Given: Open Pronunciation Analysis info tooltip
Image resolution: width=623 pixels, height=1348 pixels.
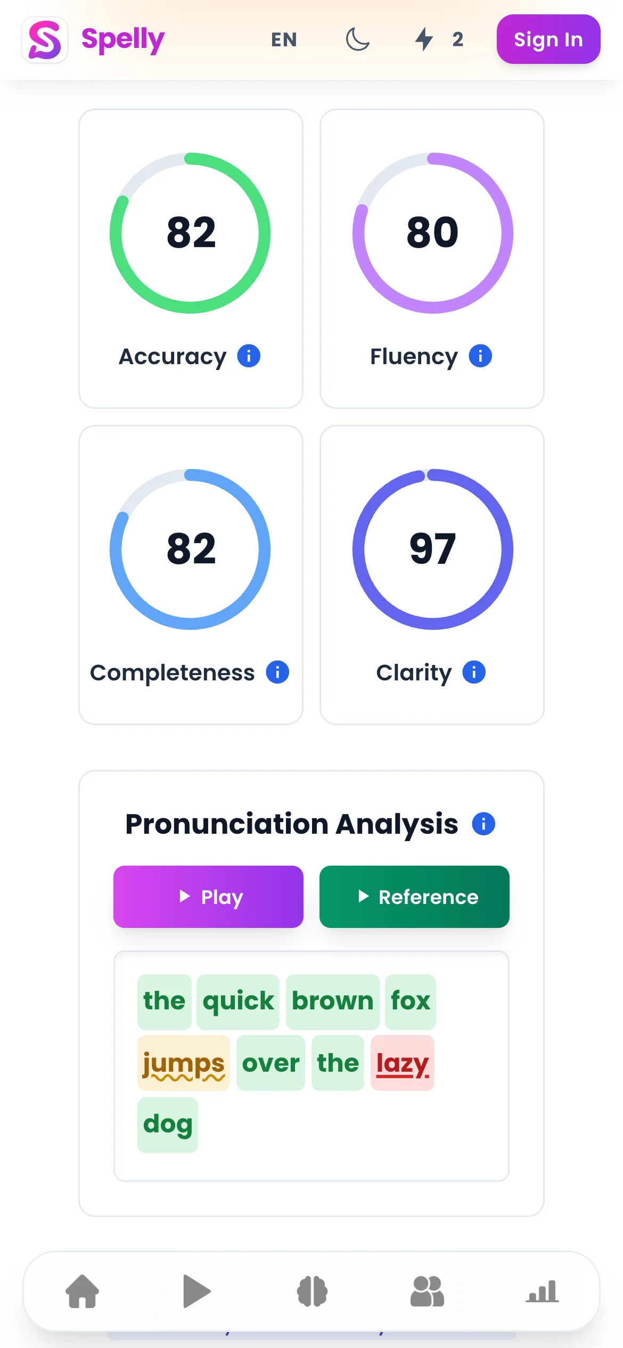Looking at the screenshot, I should [x=483, y=824].
